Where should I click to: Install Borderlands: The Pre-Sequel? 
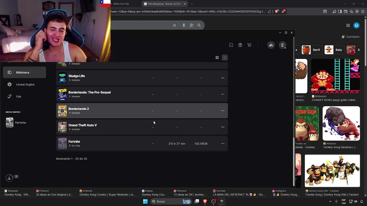pos(75,96)
